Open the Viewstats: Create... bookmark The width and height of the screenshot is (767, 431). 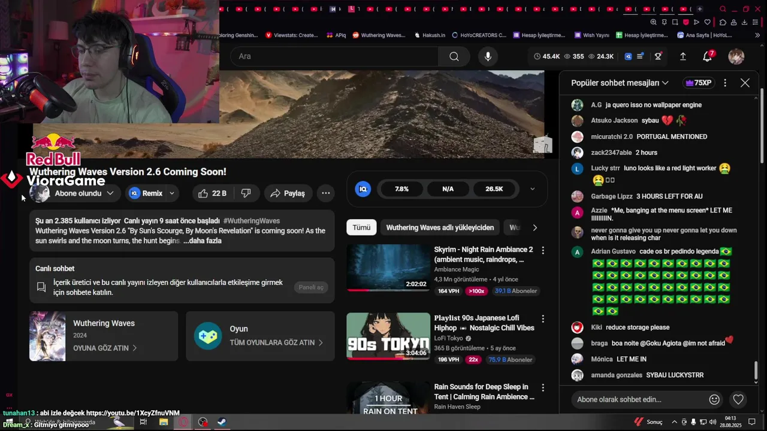[291, 35]
